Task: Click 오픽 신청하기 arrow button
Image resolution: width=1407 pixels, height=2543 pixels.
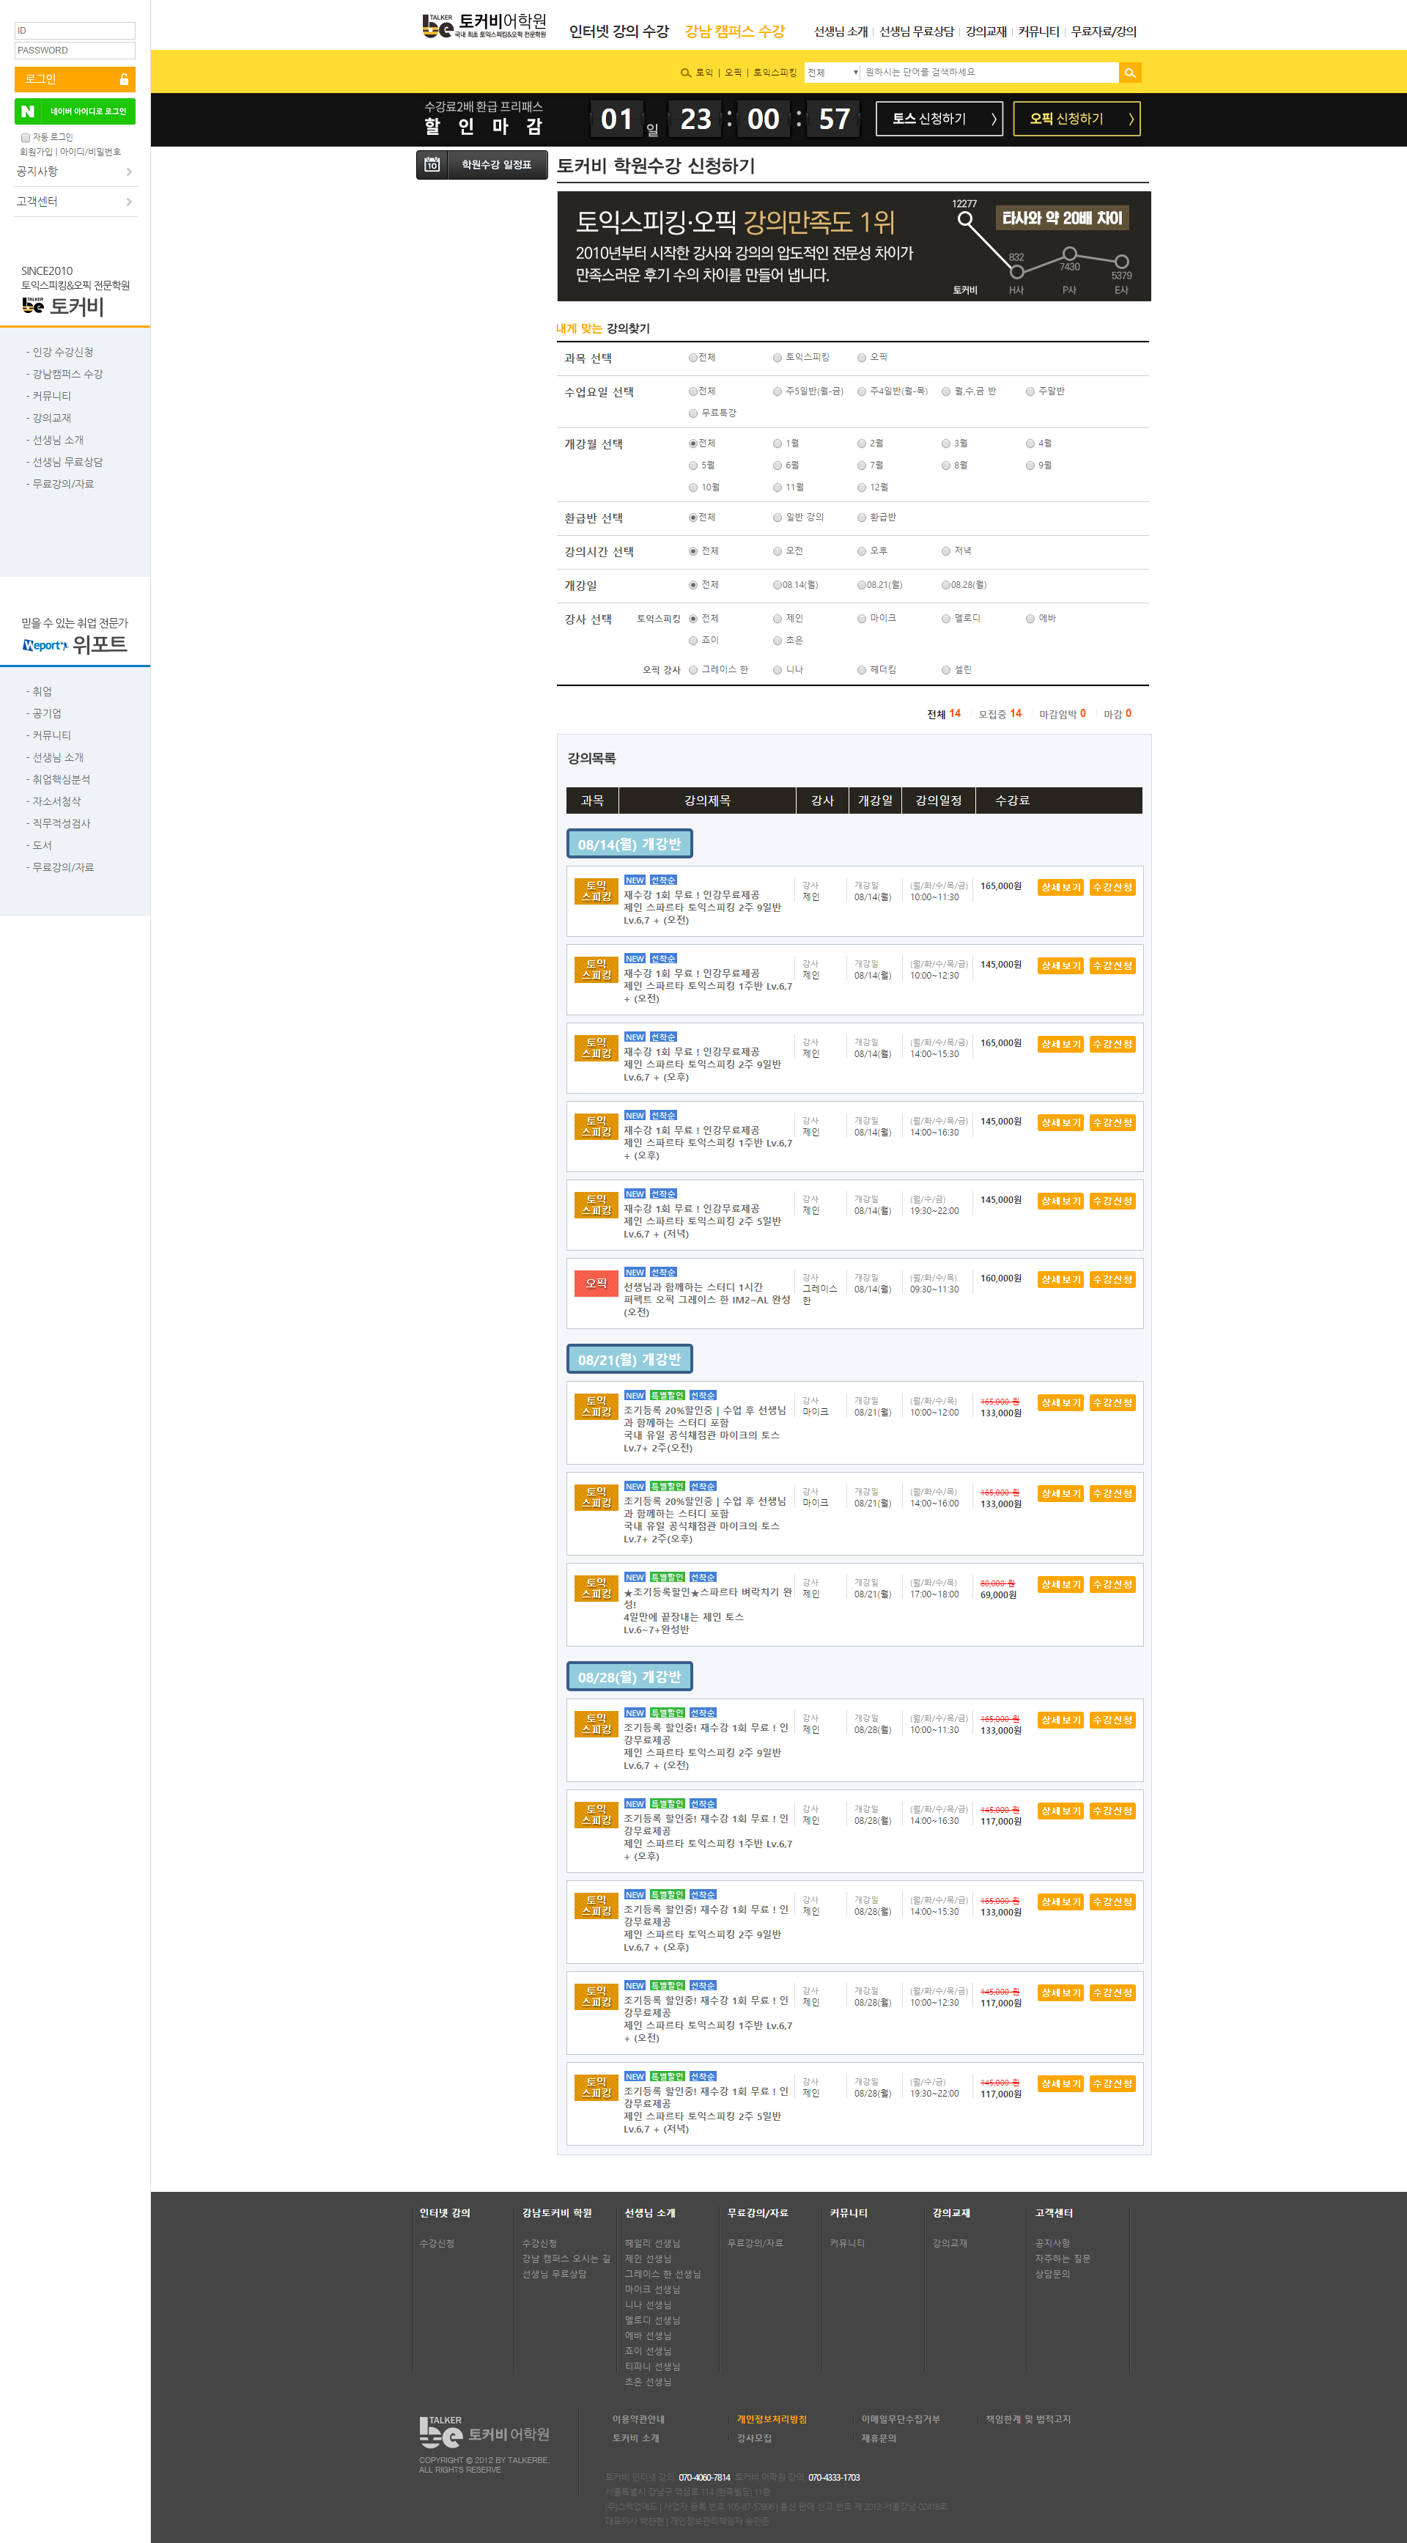Action: (x=1077, y=119)
